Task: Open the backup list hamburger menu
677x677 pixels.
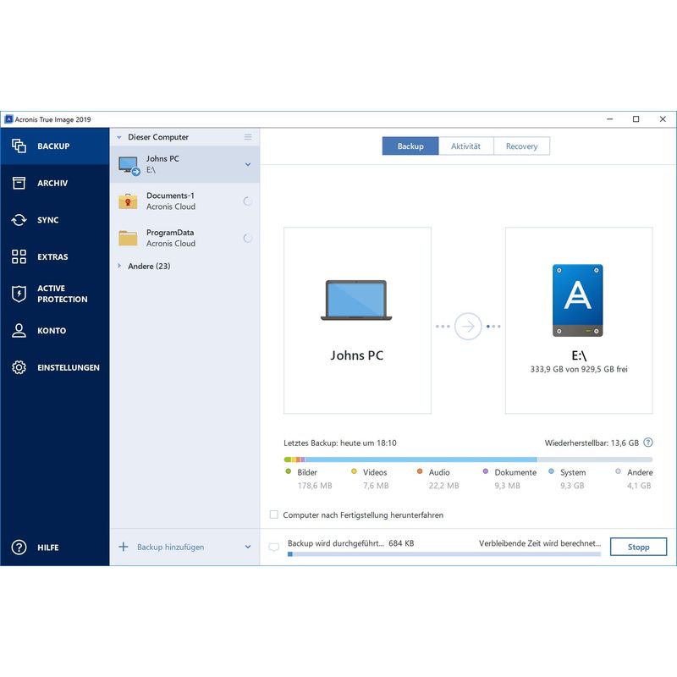Action: (248, 137)
